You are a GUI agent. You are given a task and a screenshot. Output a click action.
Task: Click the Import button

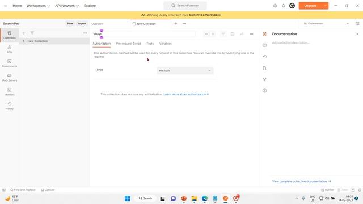[x=82, y=23]
